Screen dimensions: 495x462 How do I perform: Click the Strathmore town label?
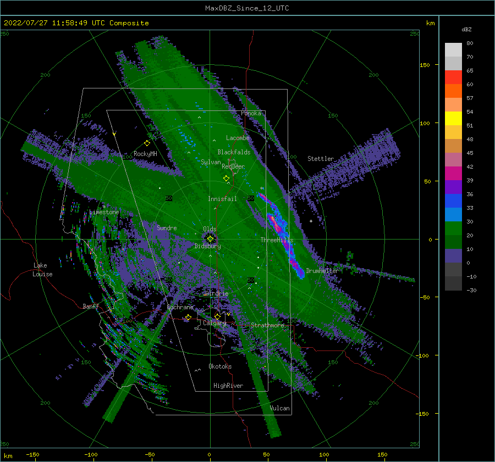pyautogui.click(x=267, y=325)
